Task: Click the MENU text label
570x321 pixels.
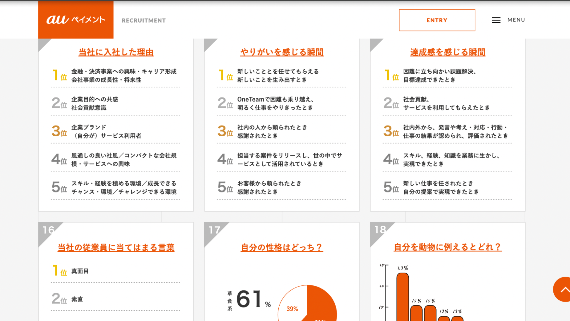Action: [x=516, y=20]
